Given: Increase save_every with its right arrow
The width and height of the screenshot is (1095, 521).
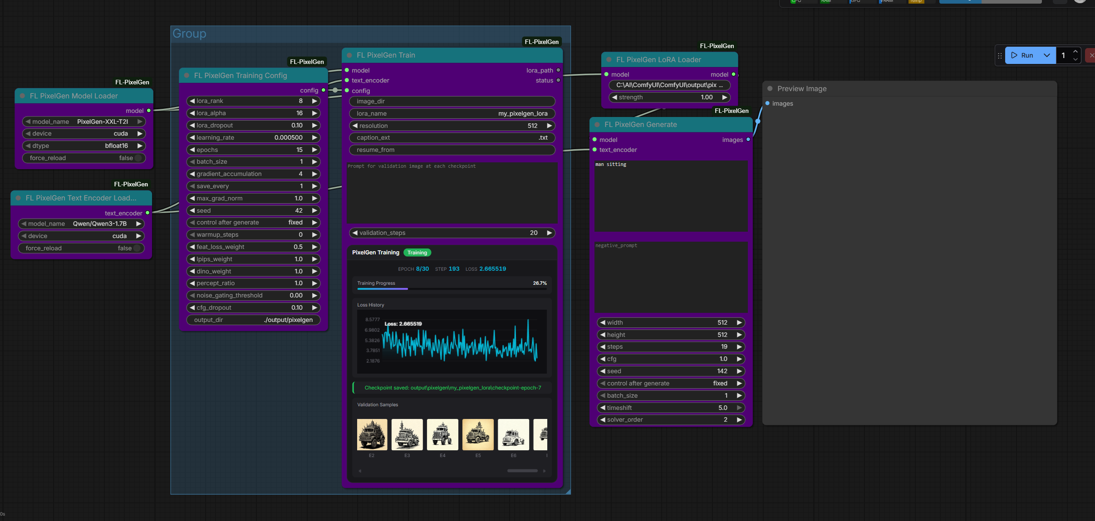Looking at the screenshot, I should click(314, 186).
